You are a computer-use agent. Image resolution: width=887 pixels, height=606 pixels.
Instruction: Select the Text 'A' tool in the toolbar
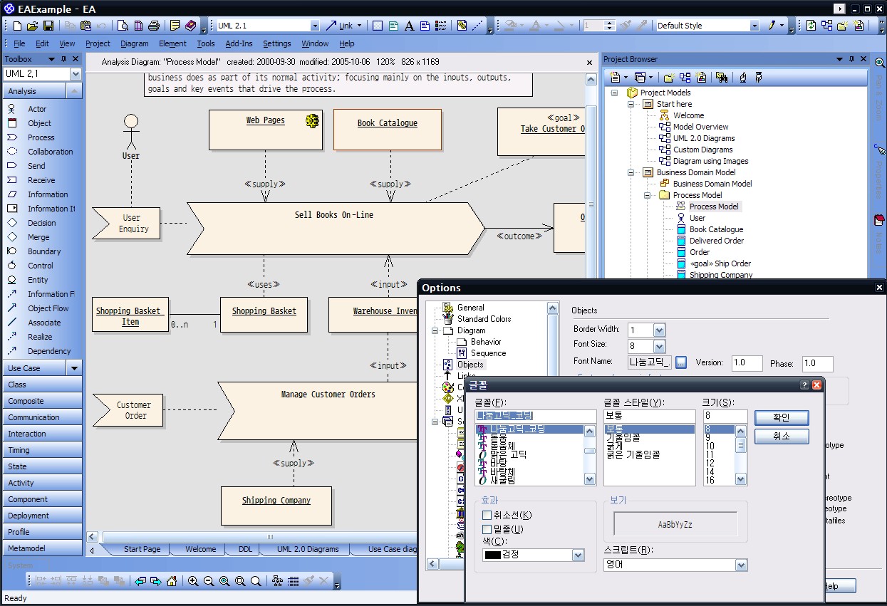tap(409, 26)
